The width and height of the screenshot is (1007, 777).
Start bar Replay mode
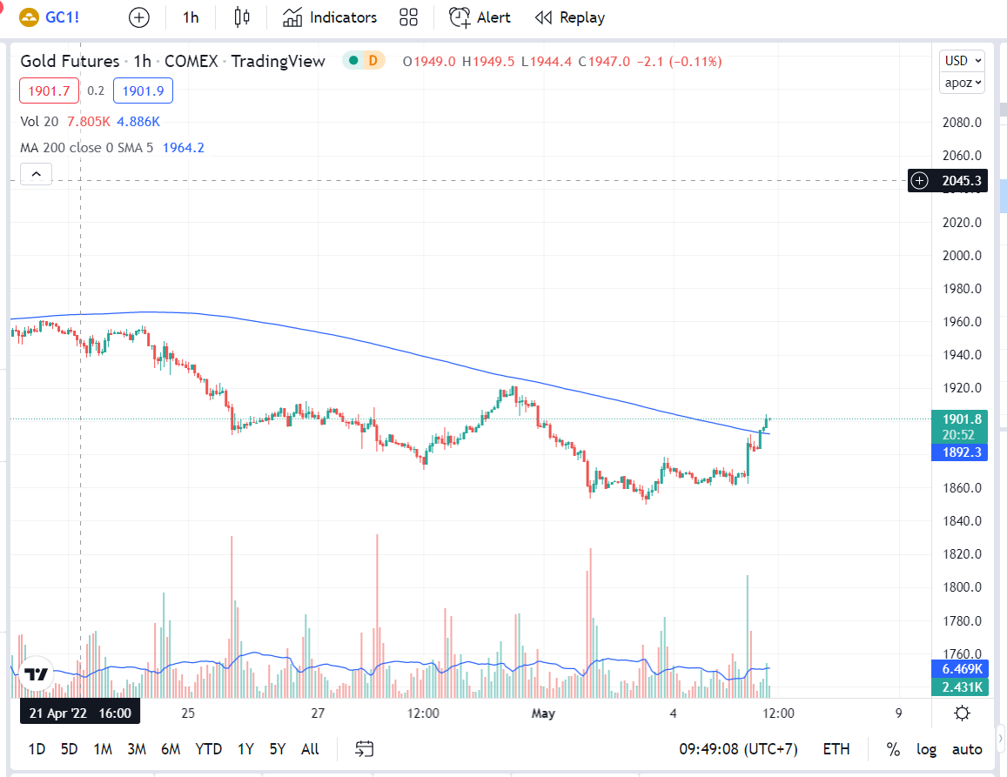(570, 17)
